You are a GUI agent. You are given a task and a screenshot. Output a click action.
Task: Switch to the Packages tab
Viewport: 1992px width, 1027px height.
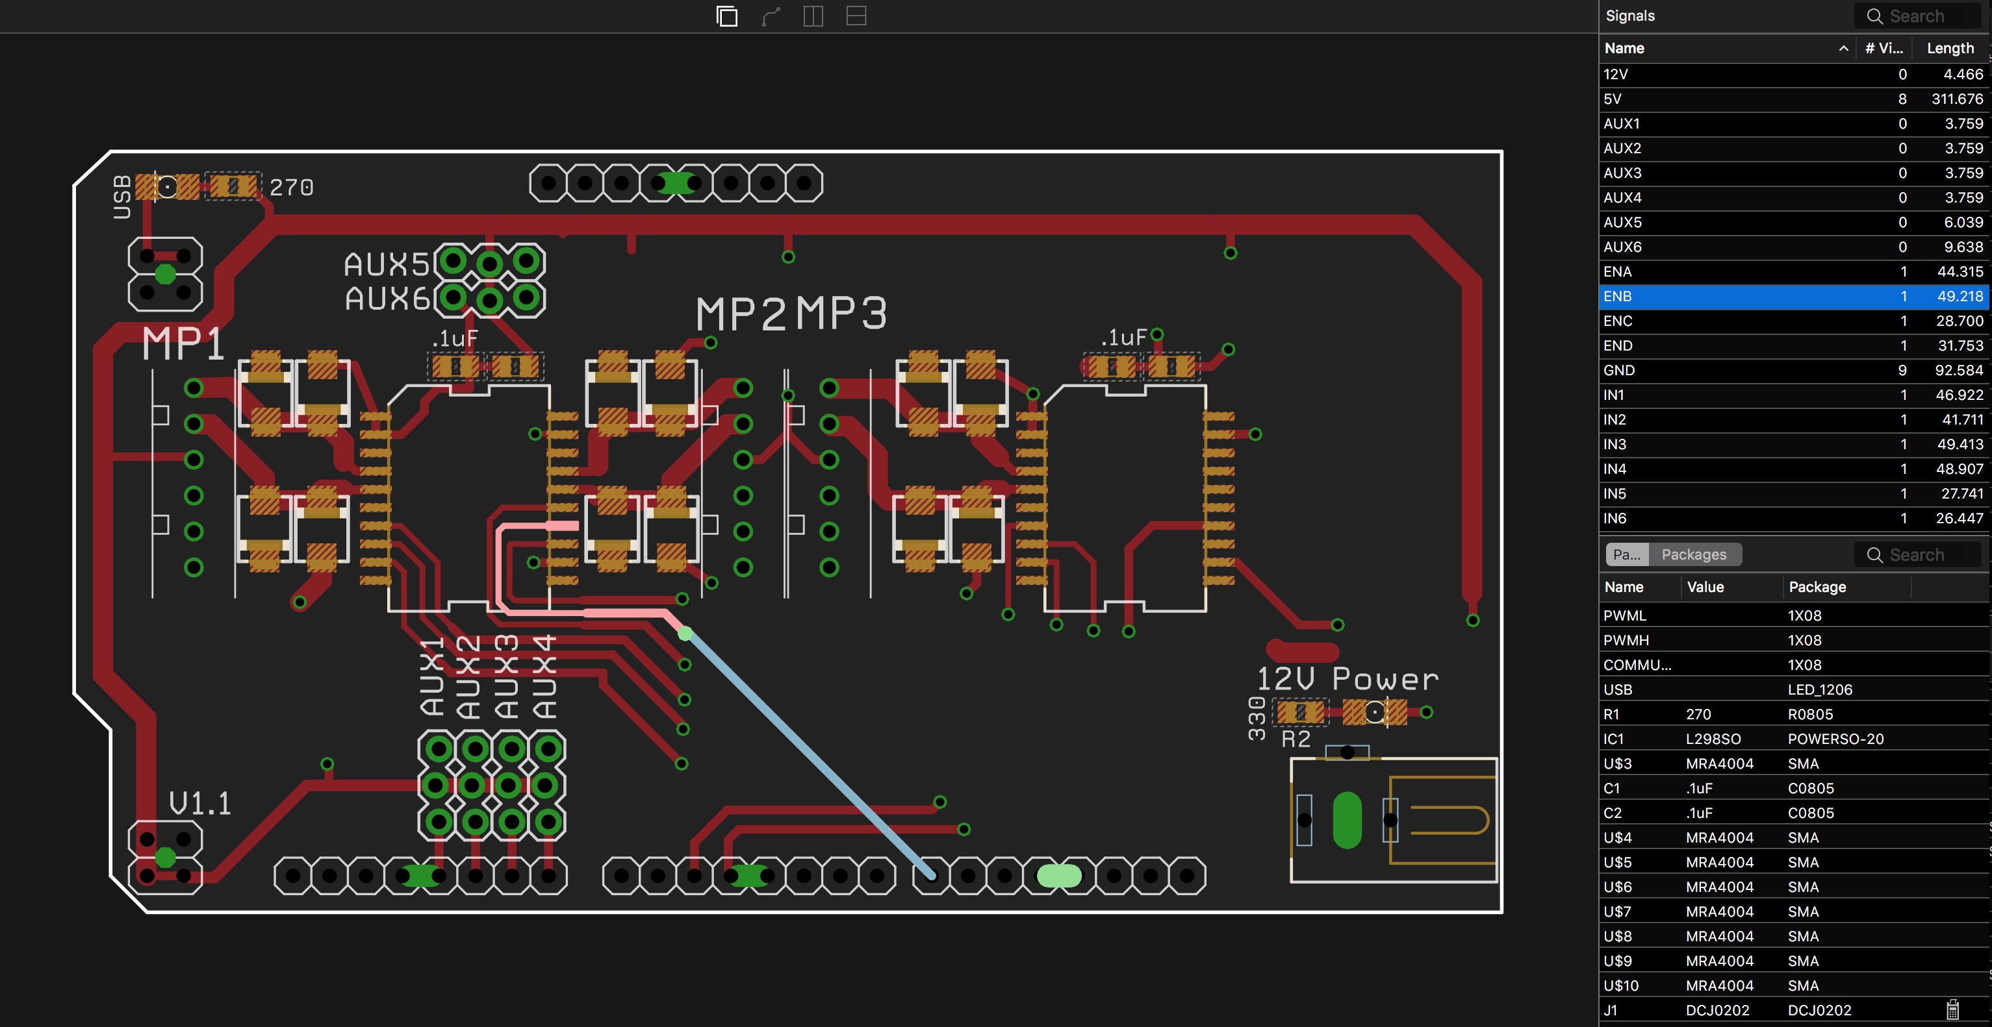(x=1694, y=554)
